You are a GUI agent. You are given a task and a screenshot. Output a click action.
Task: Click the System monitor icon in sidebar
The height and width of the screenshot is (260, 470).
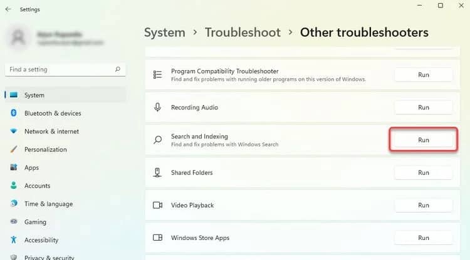tap(14, 95)
